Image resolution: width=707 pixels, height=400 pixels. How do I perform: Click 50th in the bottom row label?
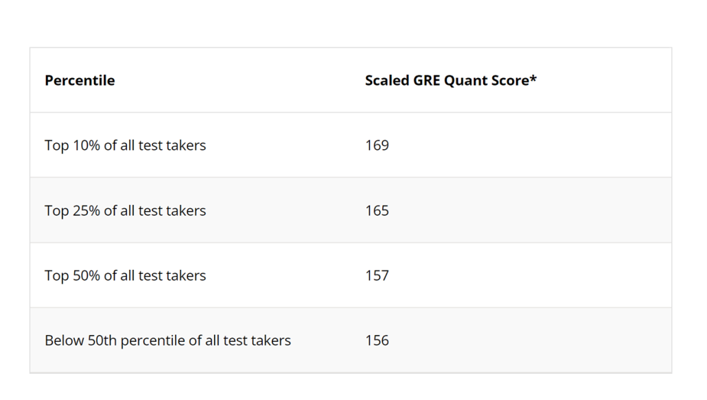click(x=102, y=340)
